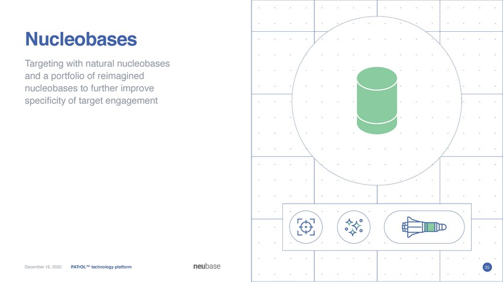Click the neubase logo

tap(207, 266)
